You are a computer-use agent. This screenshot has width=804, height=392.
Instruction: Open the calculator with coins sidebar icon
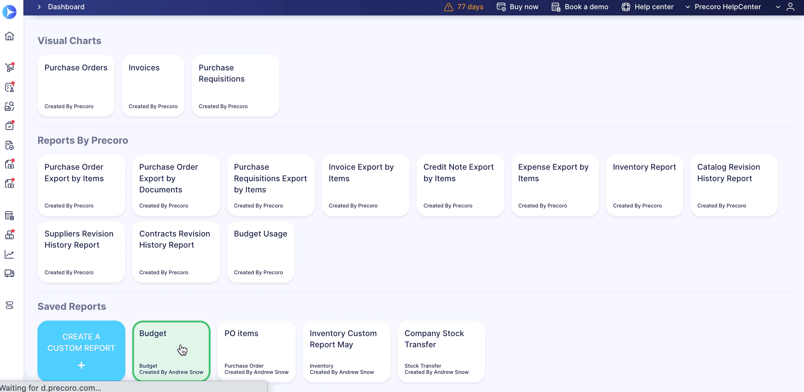(10, 216)
